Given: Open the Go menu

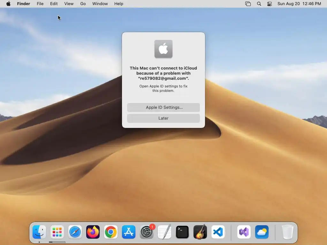Looking at the screenshot, I should point(83,4).
